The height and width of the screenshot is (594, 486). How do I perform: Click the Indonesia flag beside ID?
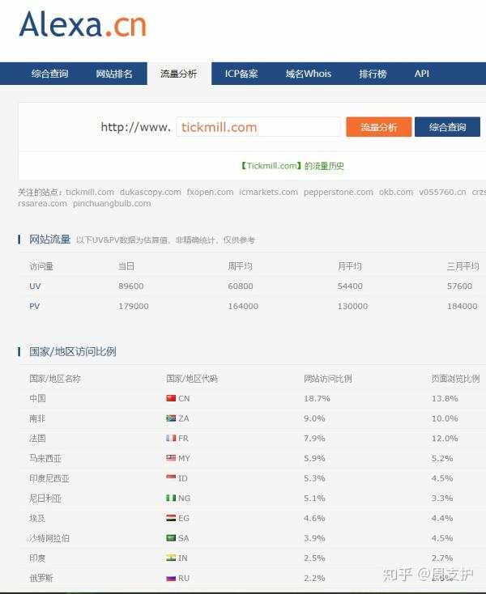171,477
